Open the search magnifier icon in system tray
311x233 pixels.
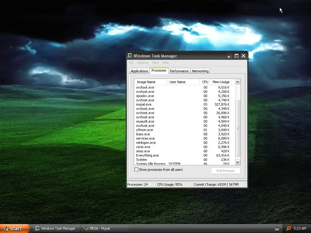click(289, 228)
